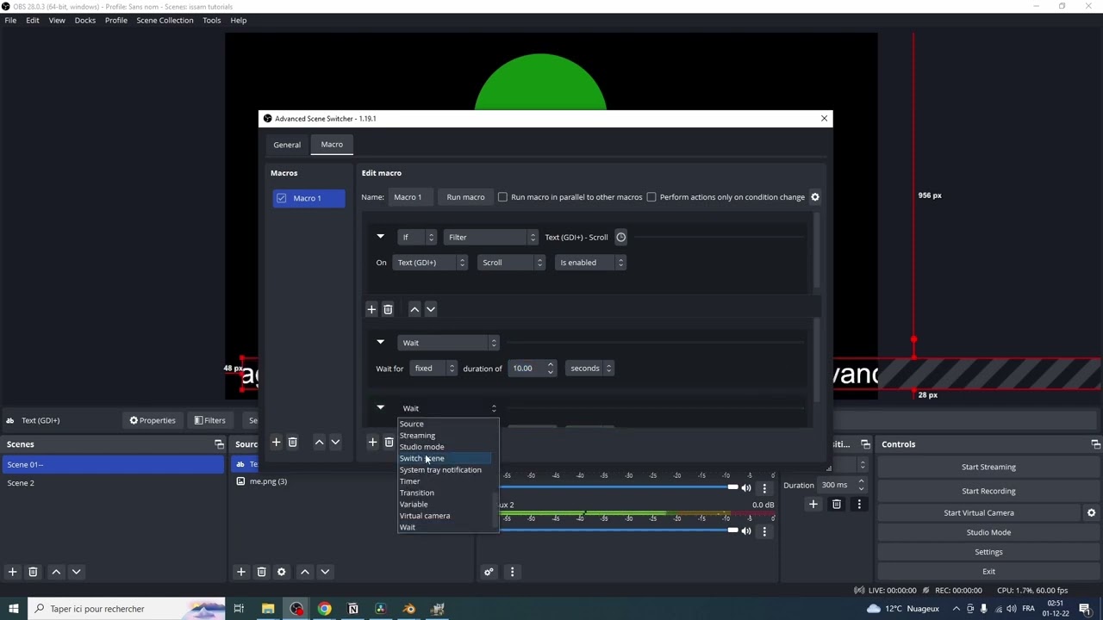Open the condition logic 'If' dropdown
Viewport: 1103px width, 620px height.
pos(418,238)
